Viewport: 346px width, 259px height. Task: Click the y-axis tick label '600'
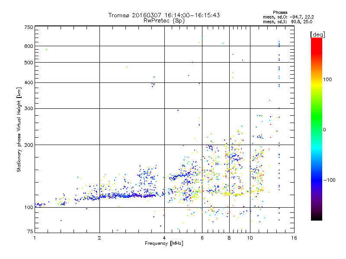[29, 46]
